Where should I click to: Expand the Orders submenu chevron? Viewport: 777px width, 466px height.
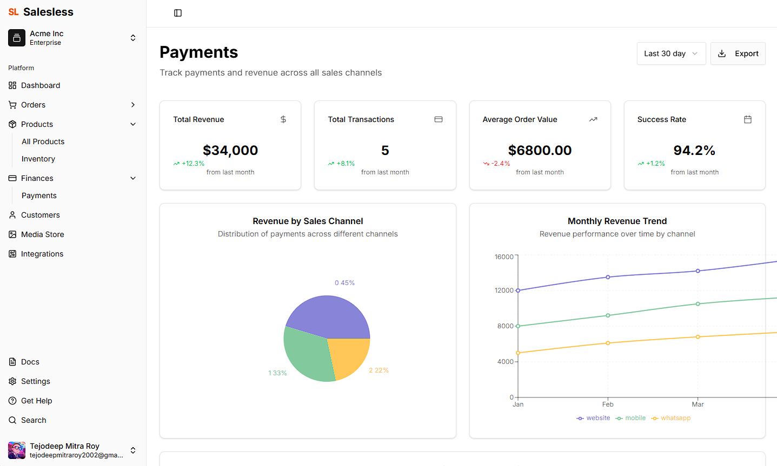click(133, 105)
